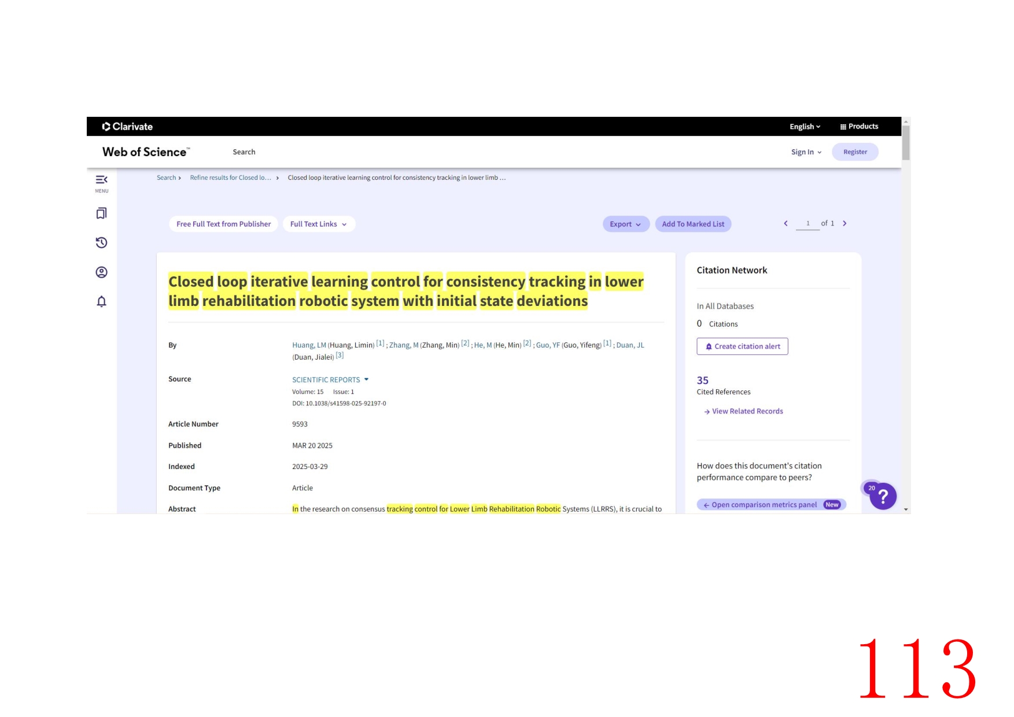Expand the Export dropdown
The width and height of the screenshot is (1014, 717).
pos(625,224)
